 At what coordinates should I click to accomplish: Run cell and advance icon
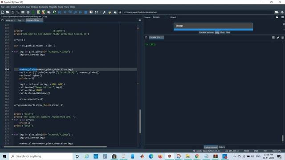pyautogui.click(x=44, y=12)
